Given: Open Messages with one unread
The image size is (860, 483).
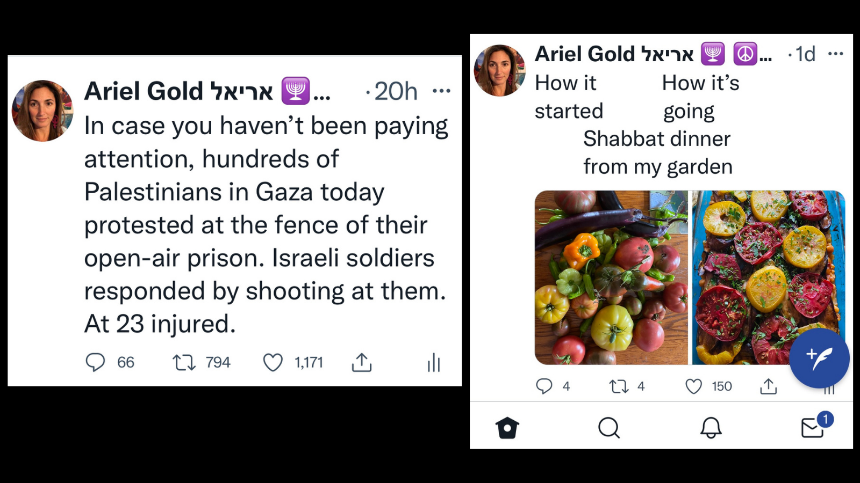Looking at the screenshot, I should point(813,428).
